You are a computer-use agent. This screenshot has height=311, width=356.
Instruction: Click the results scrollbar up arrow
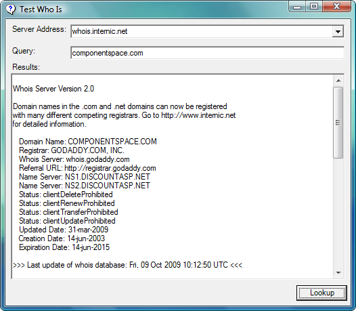click(338, 81)
